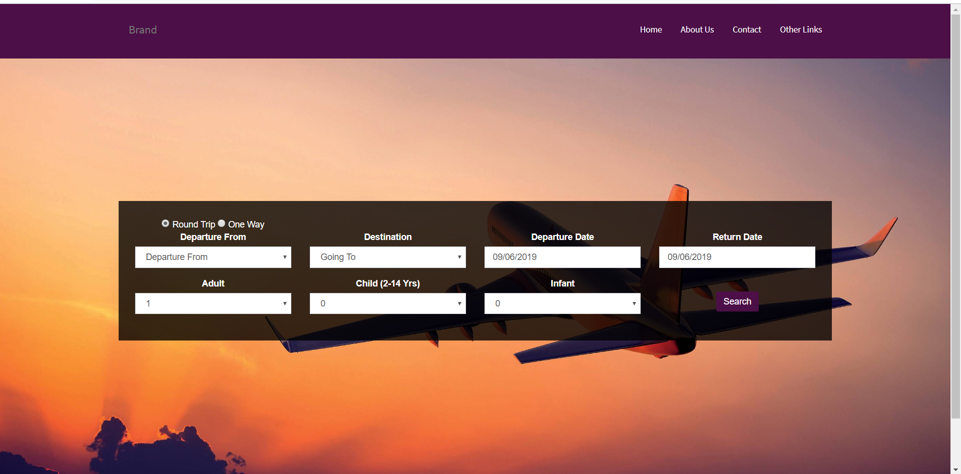This screenshot has height=474, width=961.
Task: Expand the Child (2-14 Yrs) dropdown
Action: point(387,303)
